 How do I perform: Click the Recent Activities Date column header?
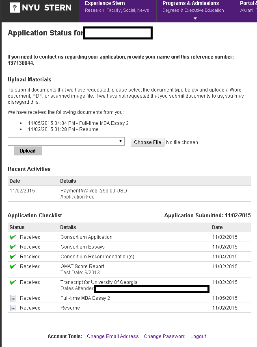(x=15, y=181)
